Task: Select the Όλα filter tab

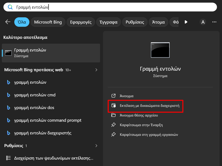Action: click(22, 22)
